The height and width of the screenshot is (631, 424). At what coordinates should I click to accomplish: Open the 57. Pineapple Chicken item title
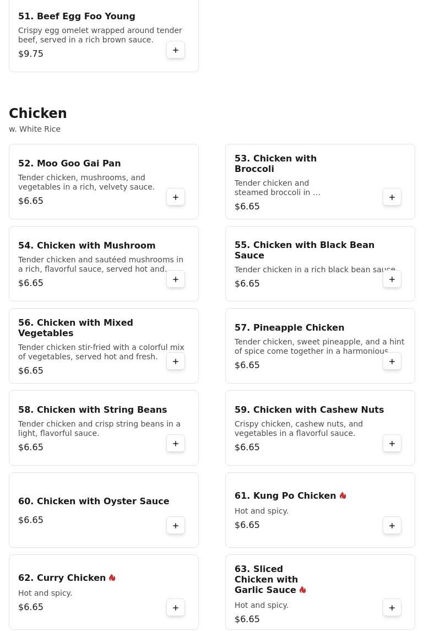289,327
